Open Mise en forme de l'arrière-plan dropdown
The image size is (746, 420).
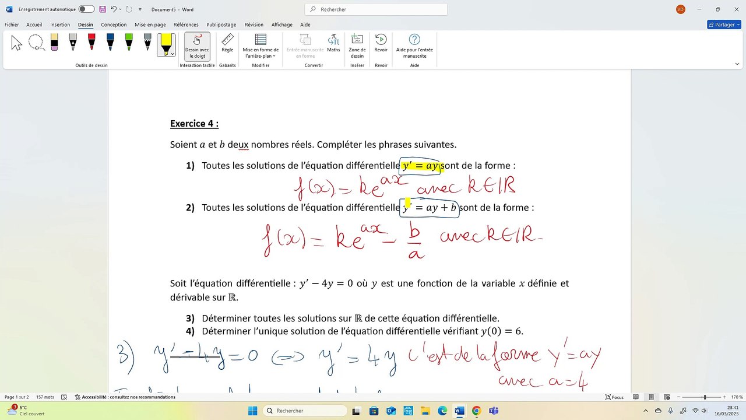click(261, 46)
